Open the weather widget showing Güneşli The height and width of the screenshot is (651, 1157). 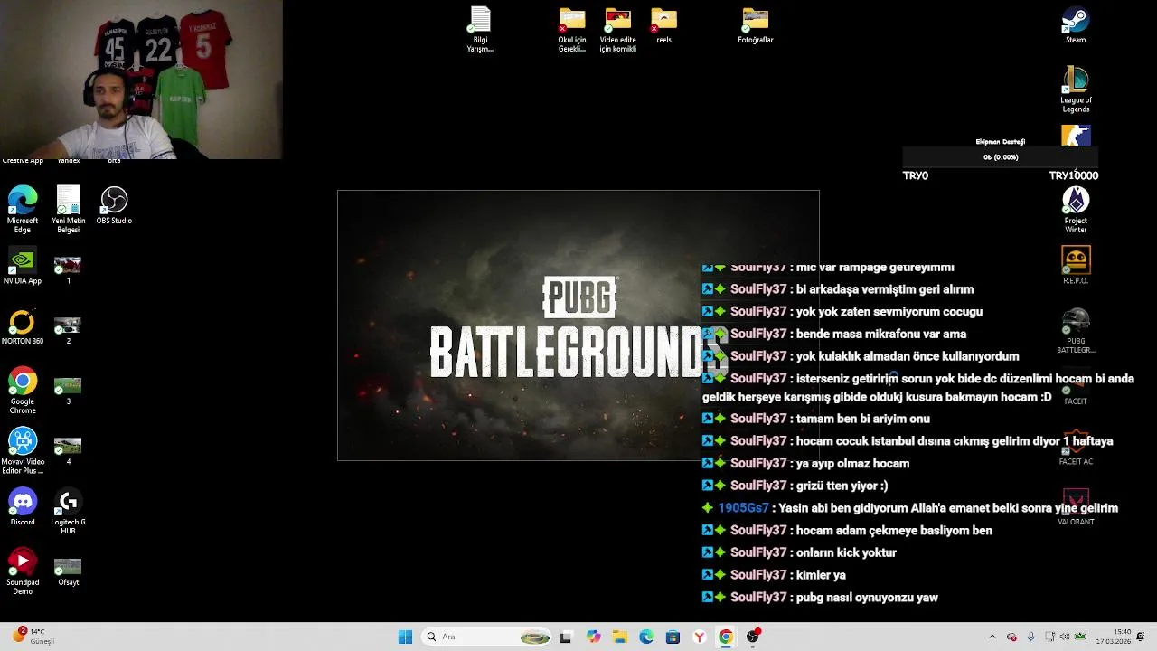click(34, 636)
